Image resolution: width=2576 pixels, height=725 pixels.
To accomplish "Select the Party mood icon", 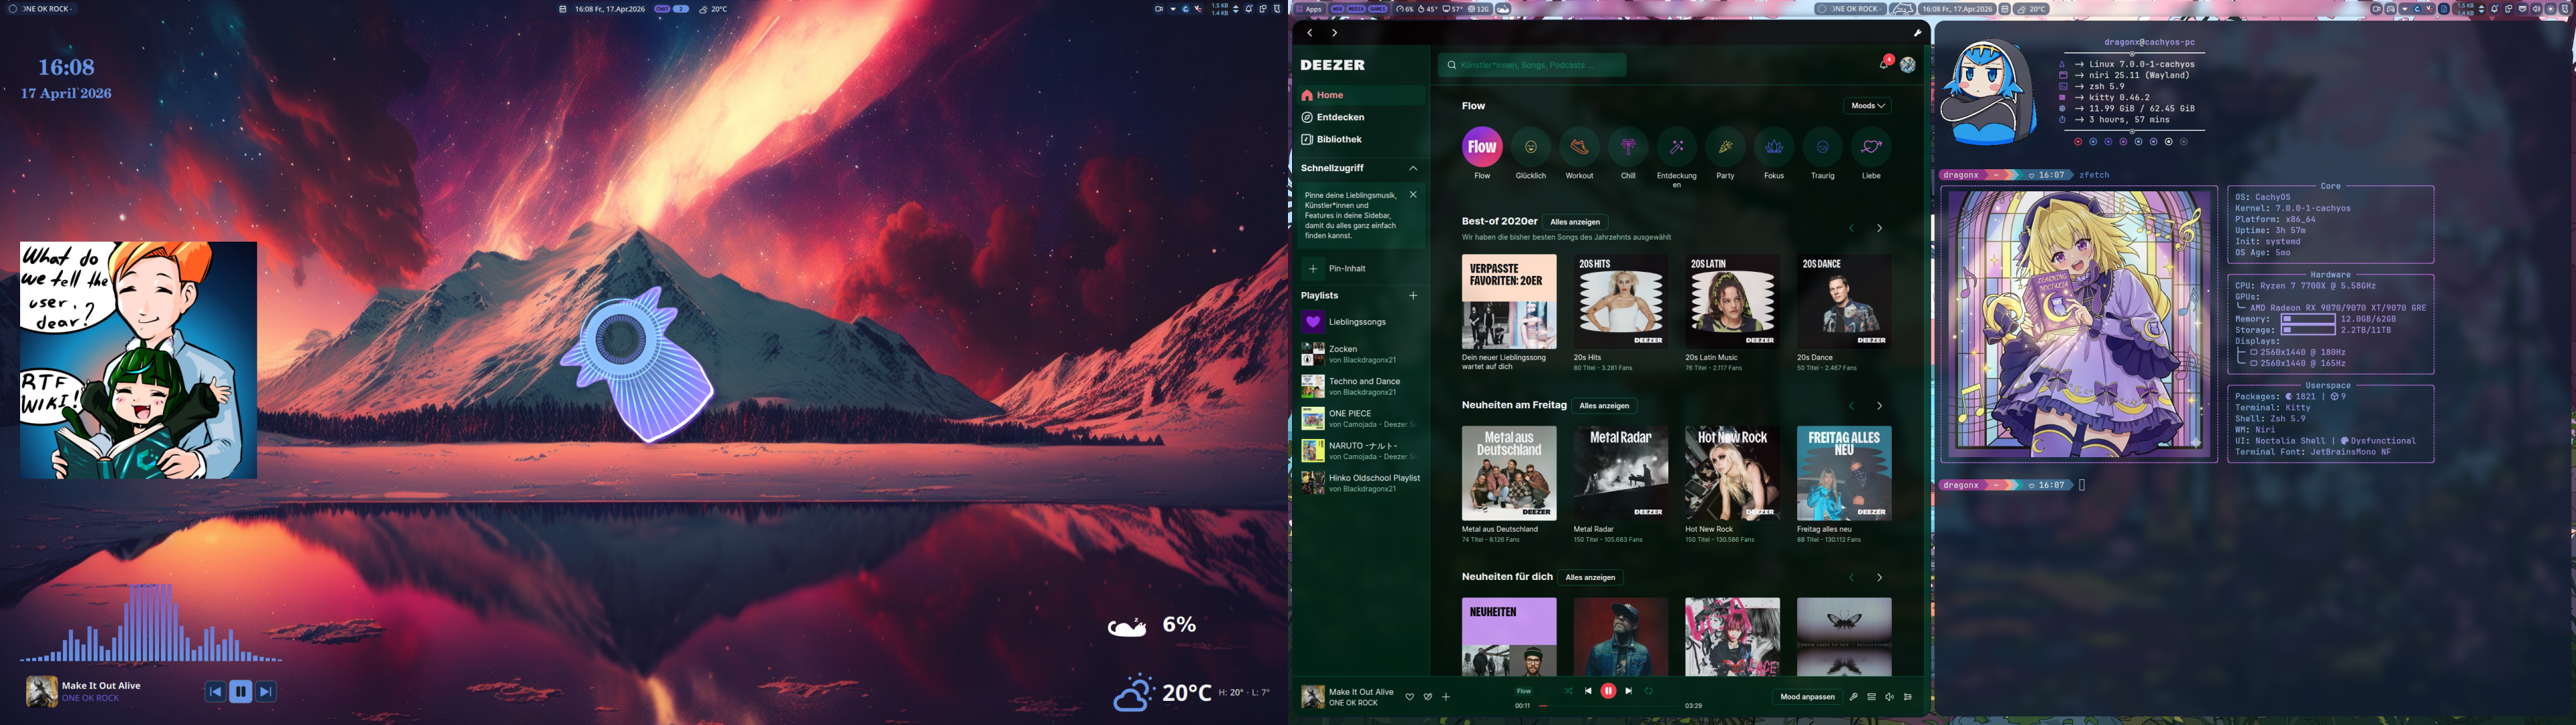I will 1725,147.
